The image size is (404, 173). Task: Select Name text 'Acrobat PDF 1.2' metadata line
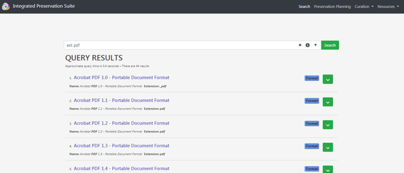point(106,132)
